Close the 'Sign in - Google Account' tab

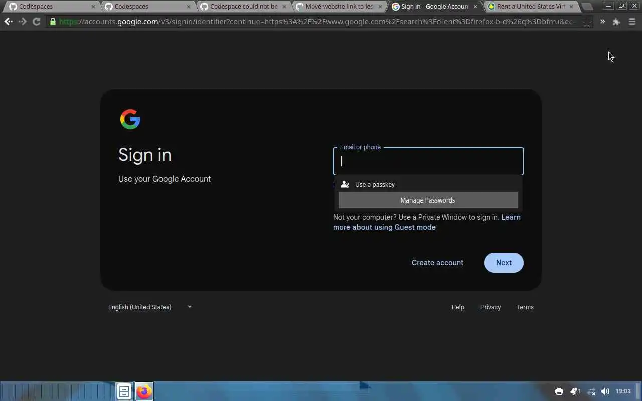point(475,7)
